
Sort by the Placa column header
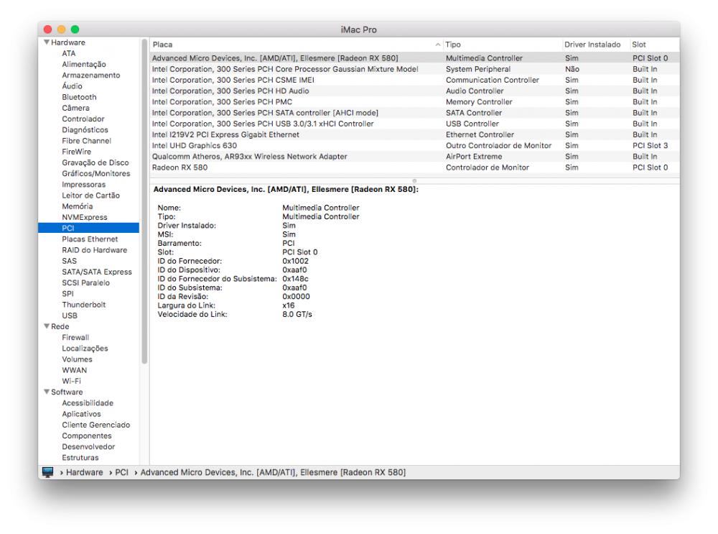click(297, 45)
